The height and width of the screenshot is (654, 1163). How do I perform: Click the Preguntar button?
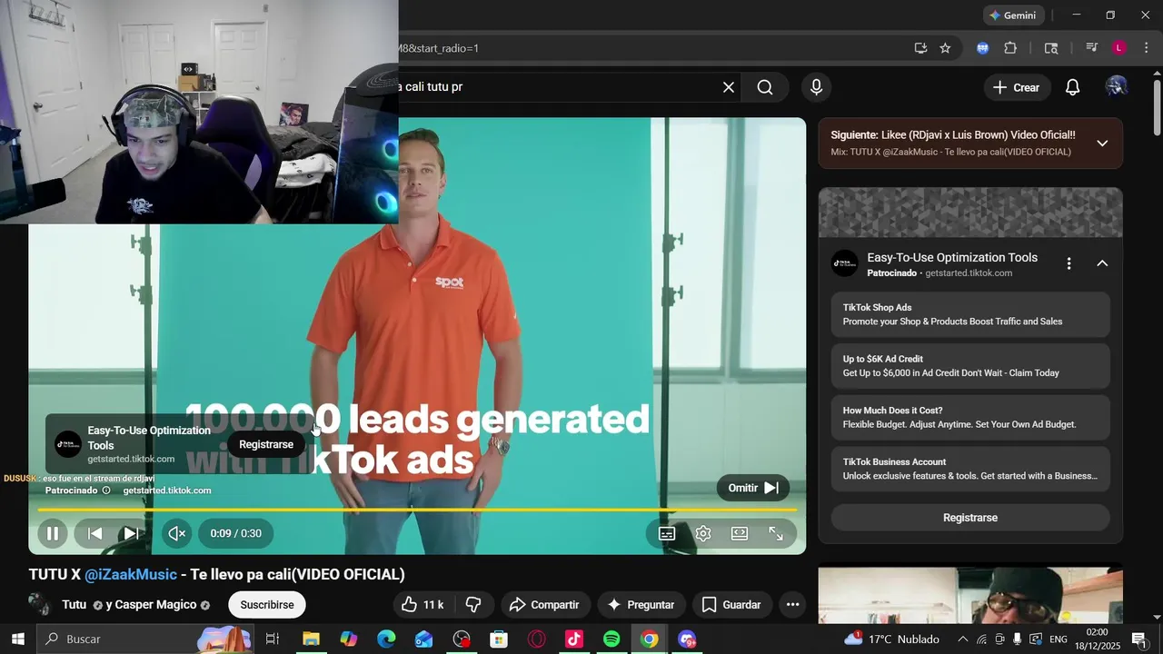click(x=641, y=605)
